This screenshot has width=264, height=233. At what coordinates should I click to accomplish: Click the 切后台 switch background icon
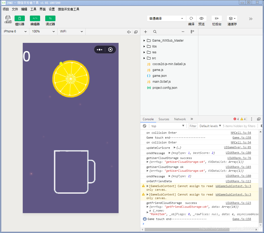[217, 18]
